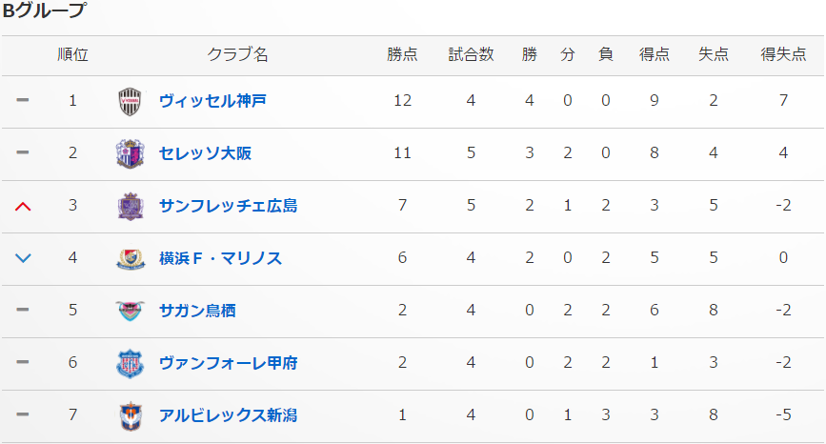826x444 pixels.
Task: Click the Bグループ heading
Action: (44, 12)
